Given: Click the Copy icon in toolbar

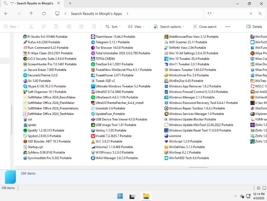Looking at the screenshot, I should click(x=43, y=26).
